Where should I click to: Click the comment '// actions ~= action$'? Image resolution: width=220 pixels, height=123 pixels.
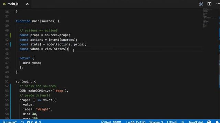tap(38, 30)
